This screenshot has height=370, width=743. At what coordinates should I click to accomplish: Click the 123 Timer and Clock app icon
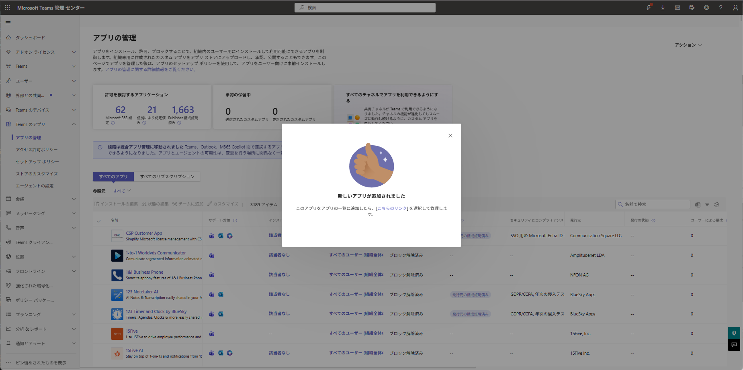(x=117, y=314)
